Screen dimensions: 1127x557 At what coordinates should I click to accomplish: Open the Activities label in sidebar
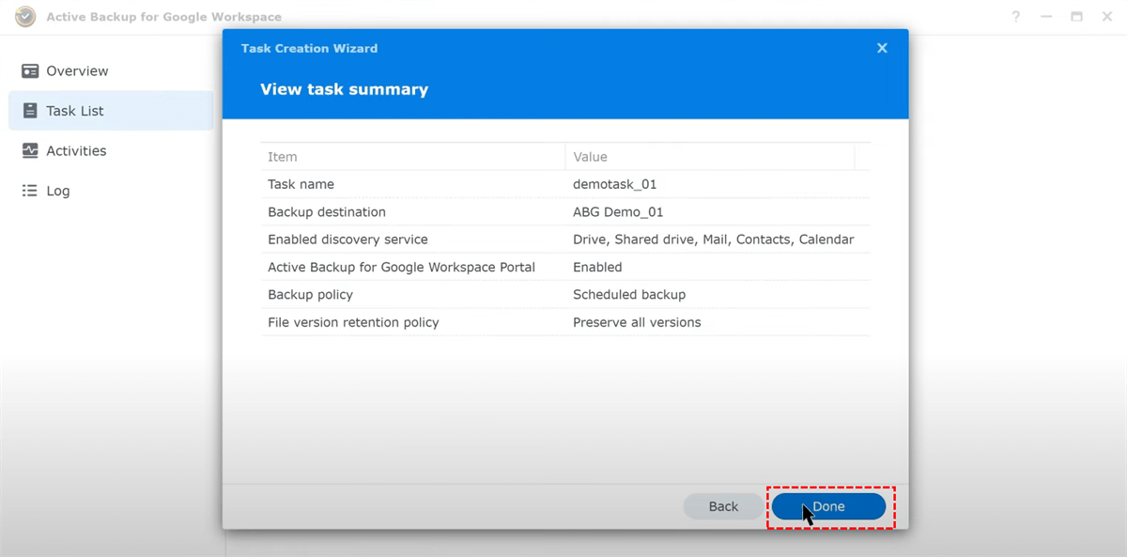76,151
